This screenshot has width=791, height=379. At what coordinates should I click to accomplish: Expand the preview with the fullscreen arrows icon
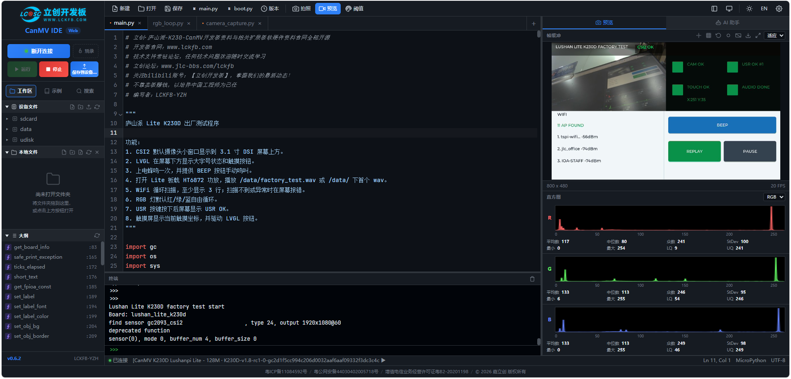(x=758, y=35)
